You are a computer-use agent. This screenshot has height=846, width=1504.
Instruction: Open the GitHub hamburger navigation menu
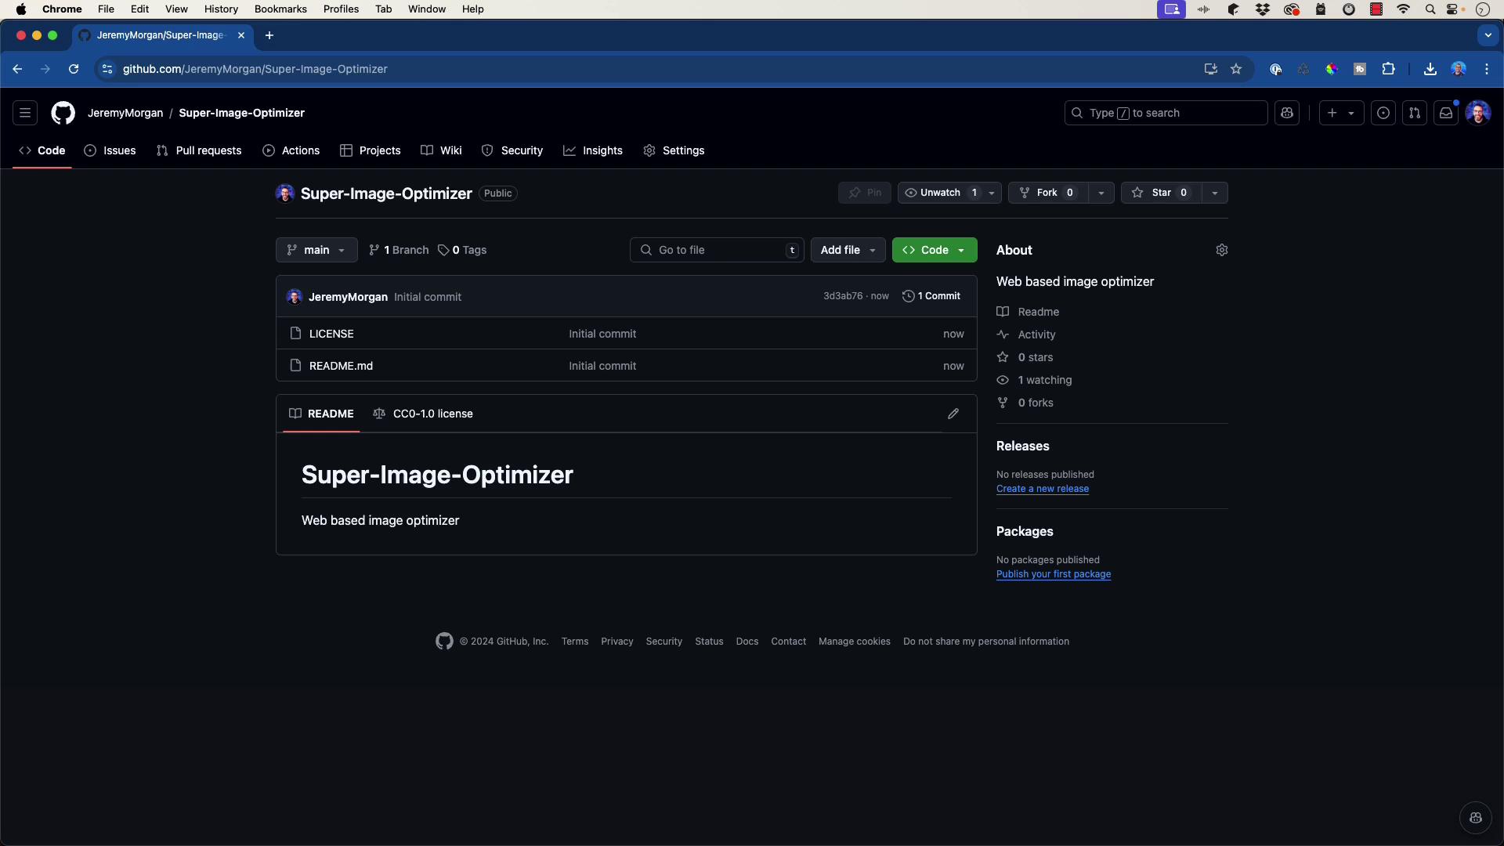pyautogui.click(x=25, y=113)
